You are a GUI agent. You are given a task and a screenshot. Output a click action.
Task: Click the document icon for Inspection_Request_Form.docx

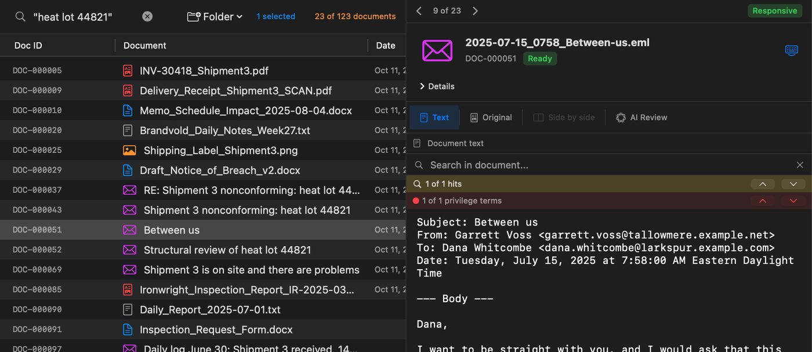pyautogui.click(x=128, y=329)
